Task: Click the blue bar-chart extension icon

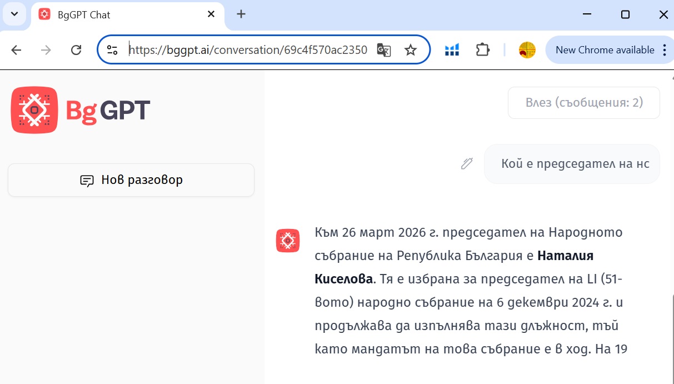Action: click(452, 50)
